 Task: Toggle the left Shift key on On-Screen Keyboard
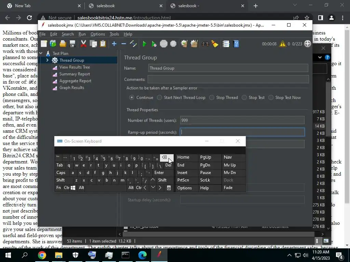click(63, 180)
